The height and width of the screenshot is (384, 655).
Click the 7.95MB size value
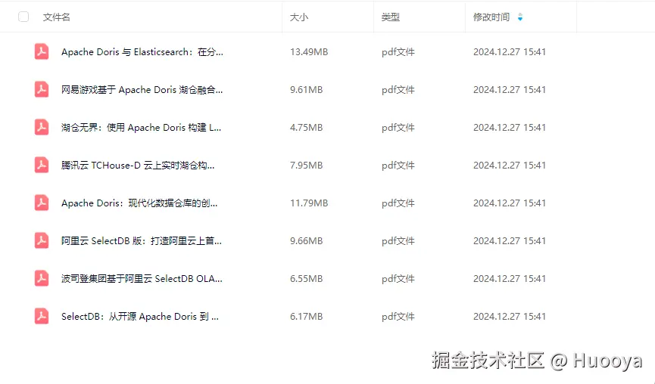306,166
